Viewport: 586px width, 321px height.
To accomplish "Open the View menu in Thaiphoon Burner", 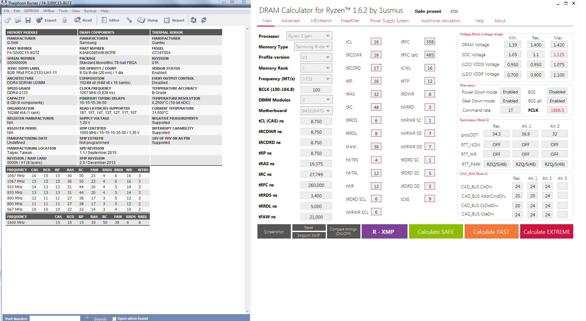I will (76, 11).
